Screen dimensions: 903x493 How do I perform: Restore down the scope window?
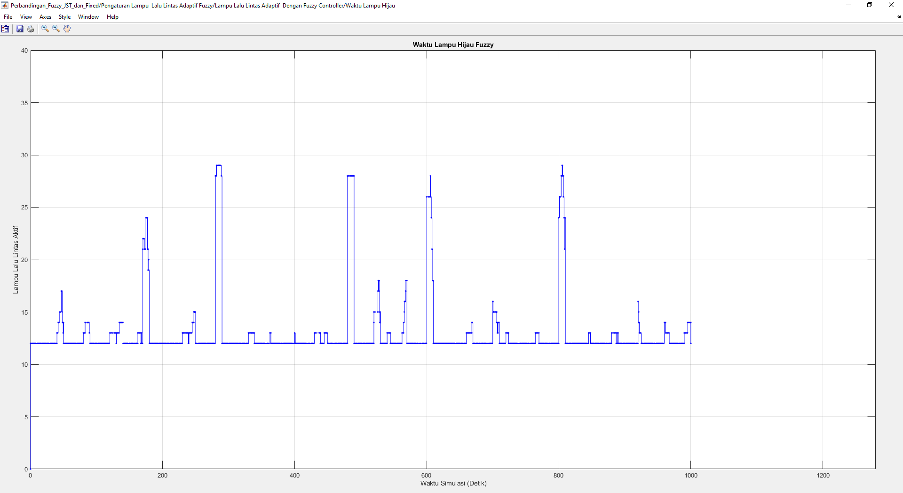pos(870,5)
